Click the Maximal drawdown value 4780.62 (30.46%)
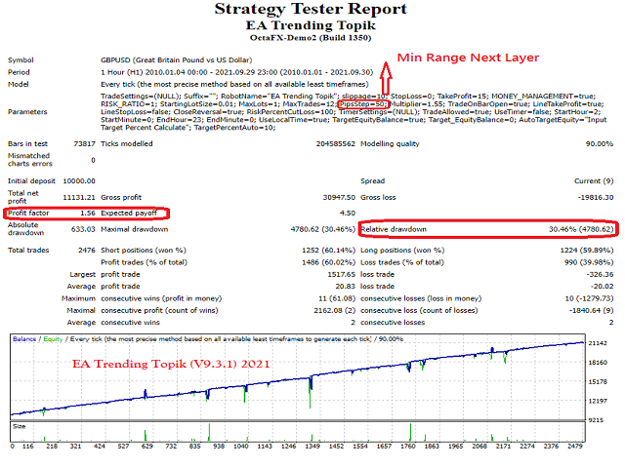 323,229
